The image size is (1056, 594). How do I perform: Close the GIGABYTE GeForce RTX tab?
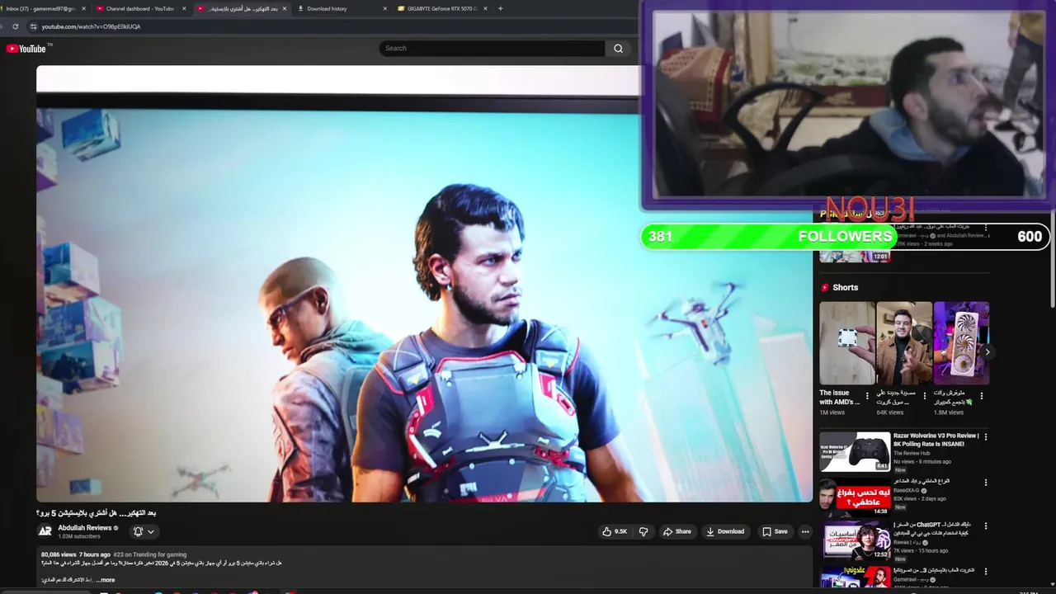pyautogui.click(x=485, y=8)
